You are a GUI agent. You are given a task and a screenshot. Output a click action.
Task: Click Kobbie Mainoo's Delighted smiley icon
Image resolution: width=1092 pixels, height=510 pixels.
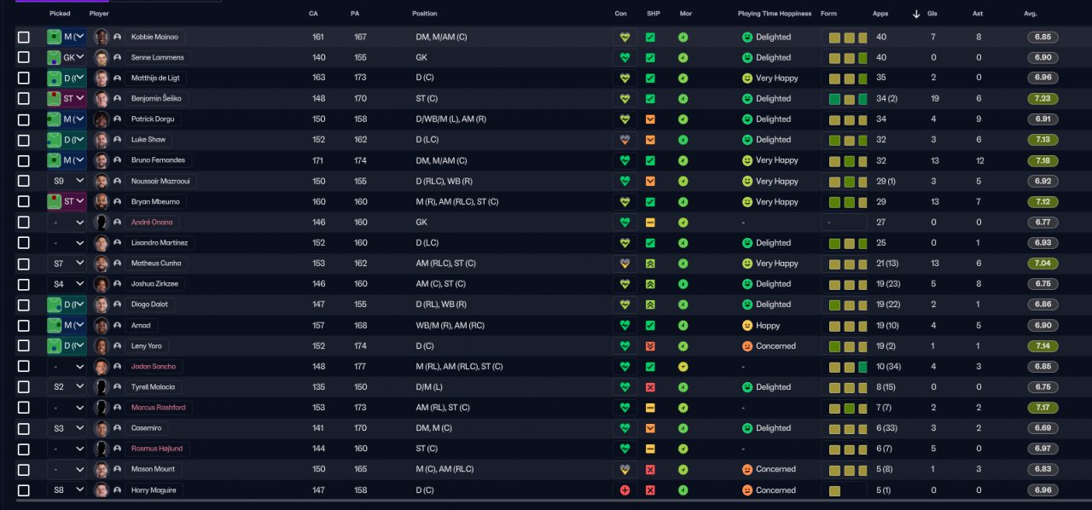(x=747, y=38)
